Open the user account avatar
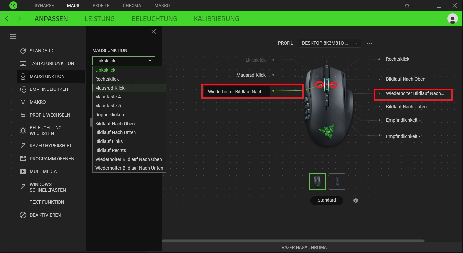The height and width of the screenshot is (253, 463). point(452,18)
